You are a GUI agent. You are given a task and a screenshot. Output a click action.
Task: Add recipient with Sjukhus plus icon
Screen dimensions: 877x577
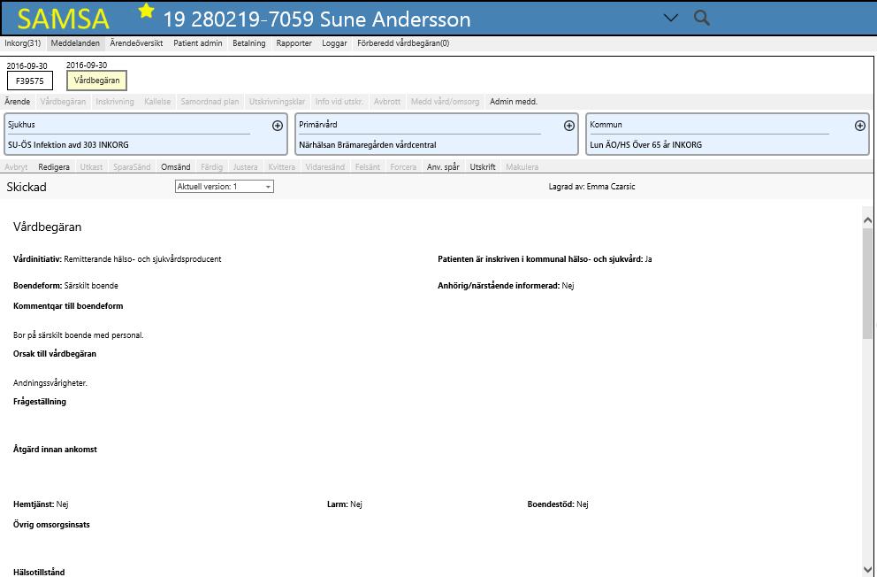(278, 126)
